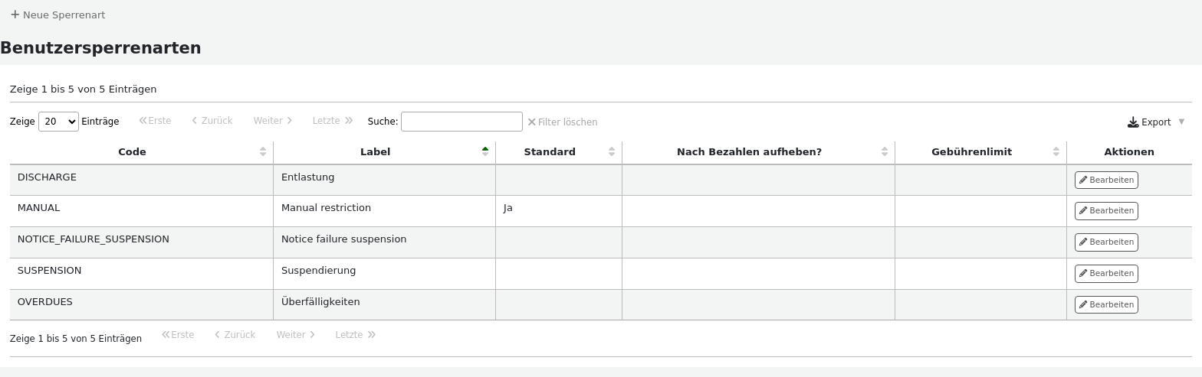This screenshot has height=377, width=1202.
Task: Sort table by Code column arrows
Action: coord(263,151)
